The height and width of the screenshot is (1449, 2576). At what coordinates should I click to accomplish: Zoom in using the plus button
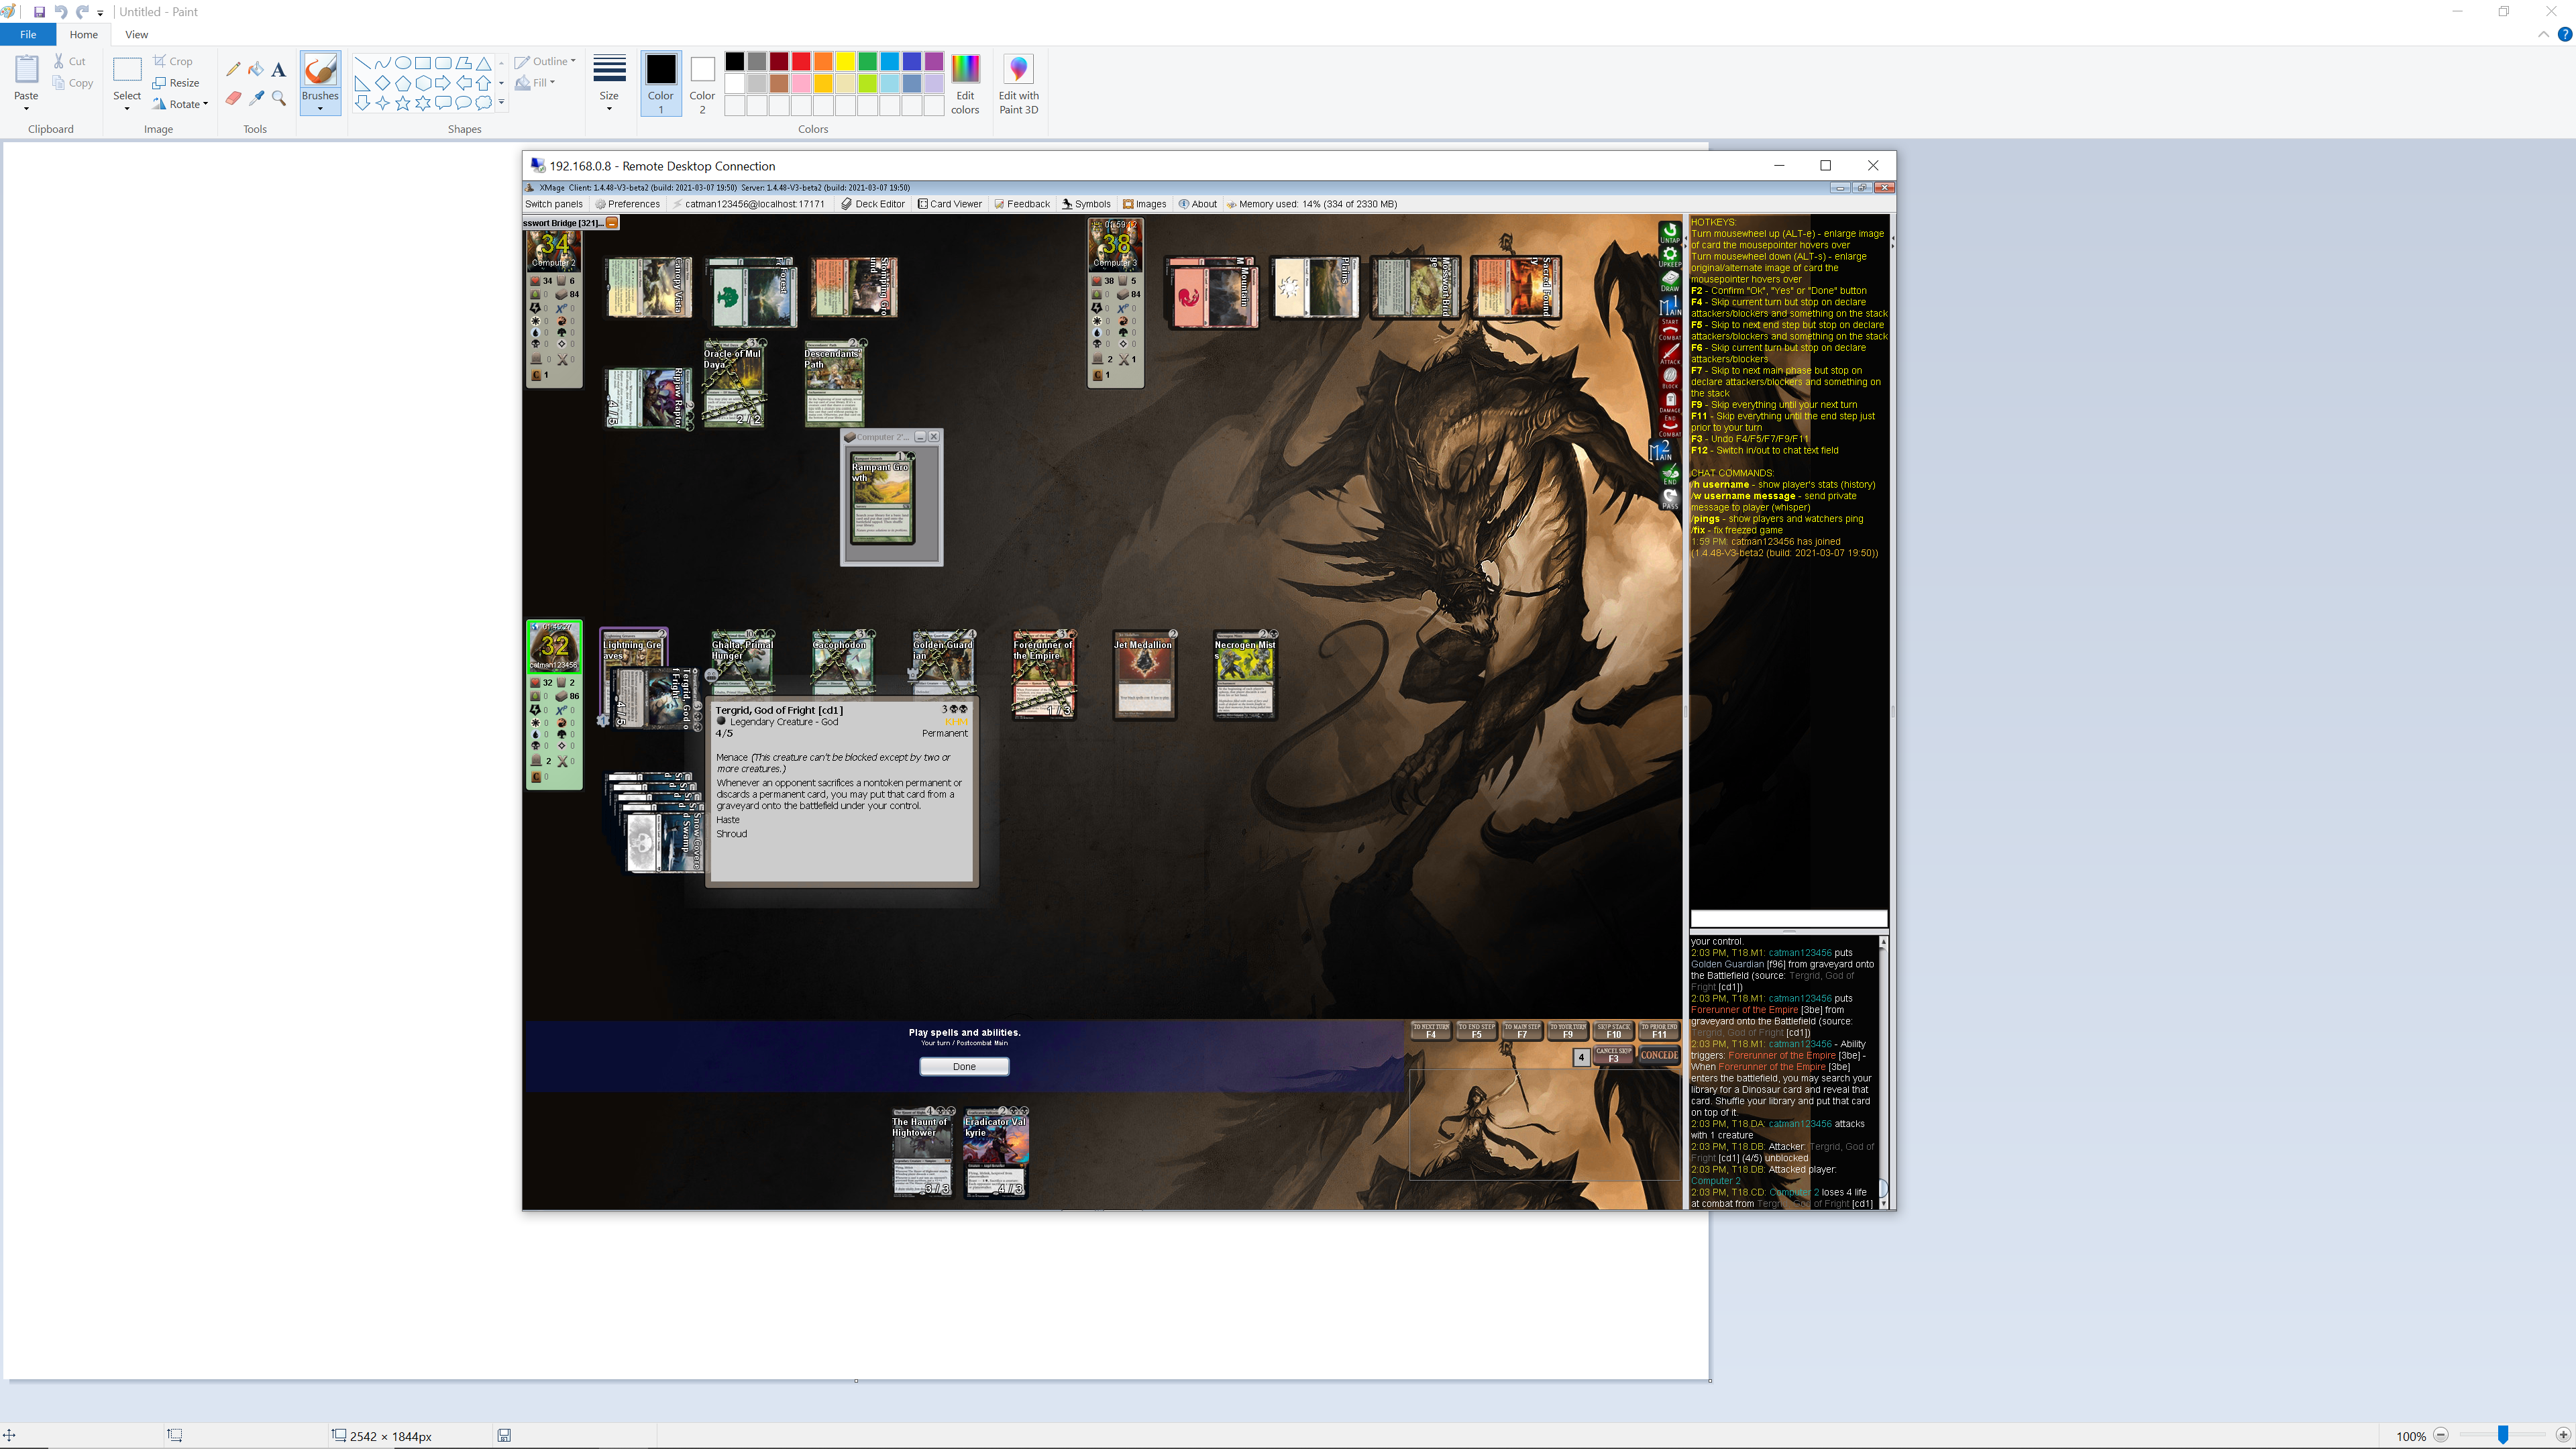click(2563, 1435)
